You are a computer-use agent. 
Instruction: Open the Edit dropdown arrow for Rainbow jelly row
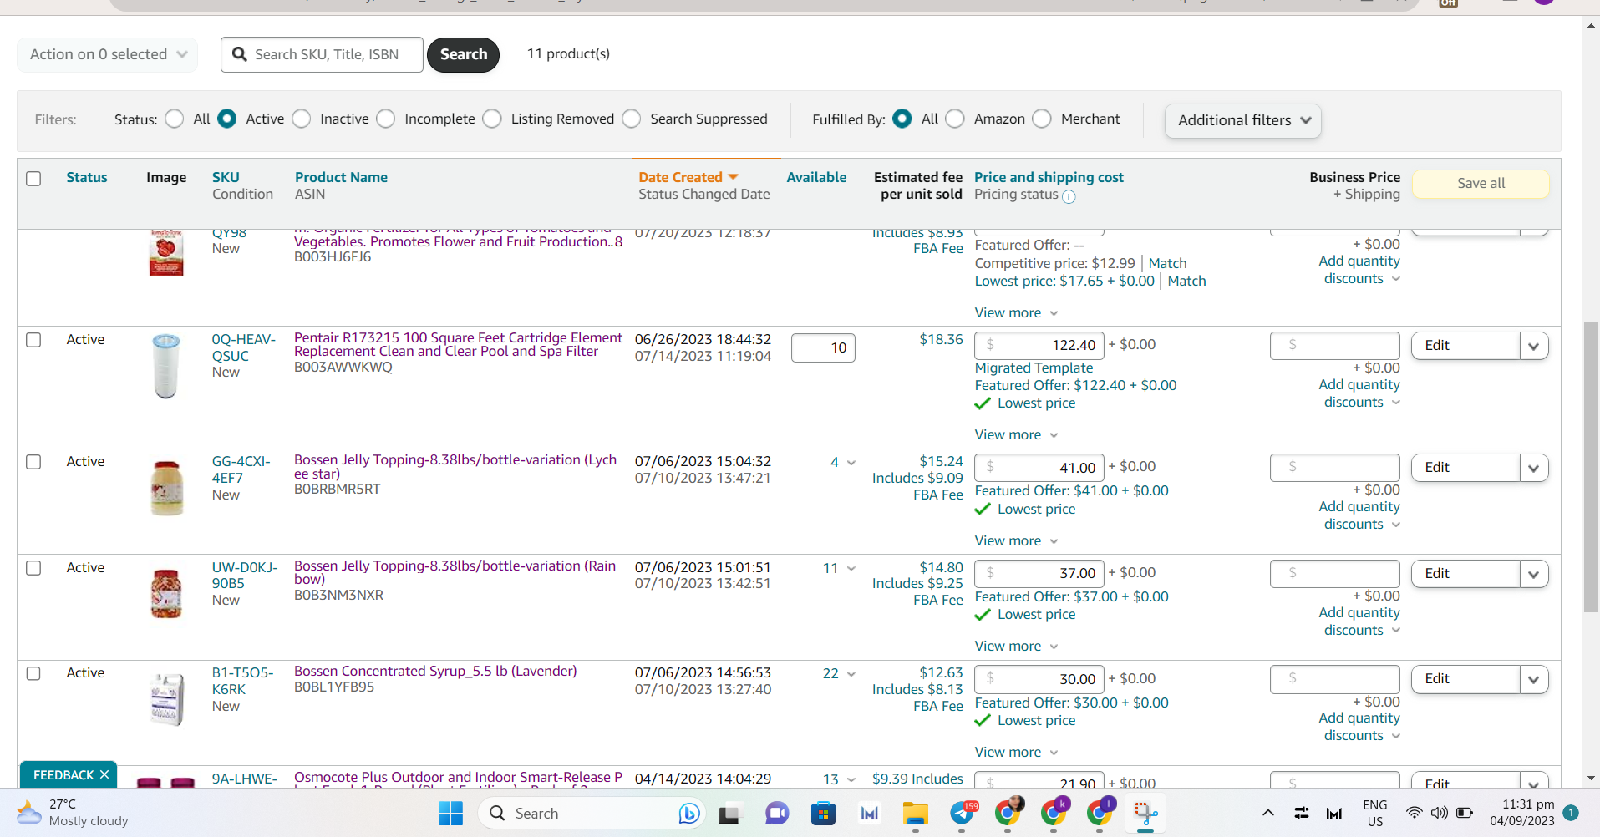tap(1534, 574)
